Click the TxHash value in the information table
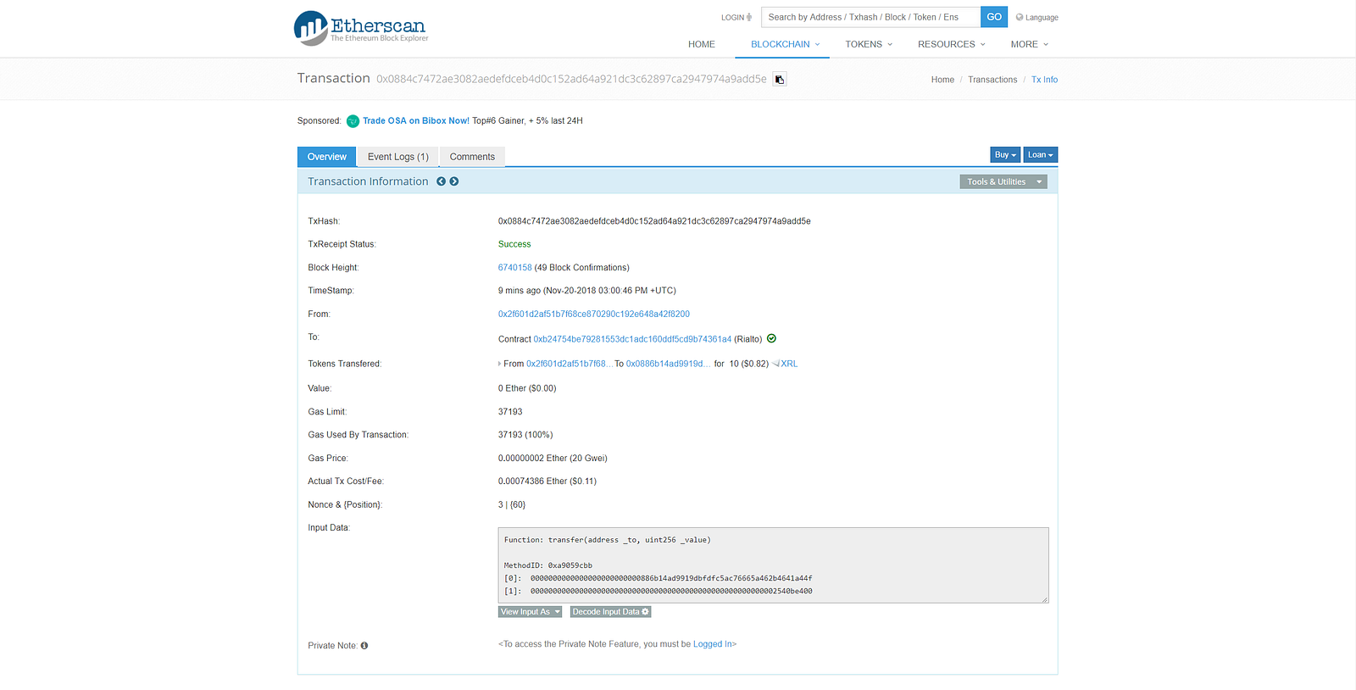The height and width of the screenshot is (690, 1356). tap(654, 221)
